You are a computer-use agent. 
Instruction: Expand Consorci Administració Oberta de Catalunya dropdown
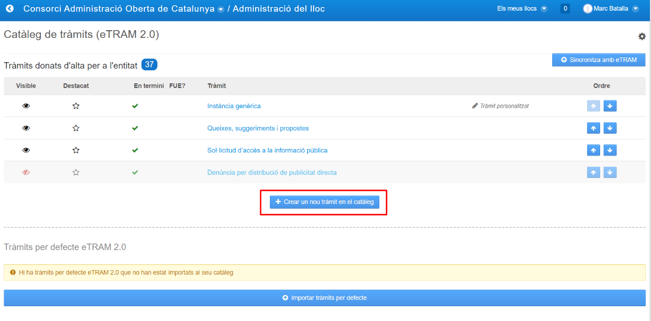pyautogui.click(x=221, y=9)
